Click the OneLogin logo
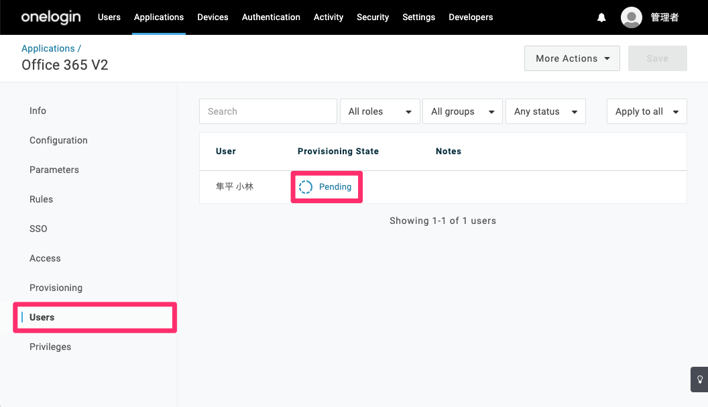Image resolution: width=708 pixels, height=407 pixels. pos(51,17)
